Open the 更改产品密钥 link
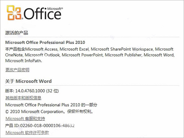The width and height of the screenshot is (184, 138). pyautogui.click(x=17, y=70)
